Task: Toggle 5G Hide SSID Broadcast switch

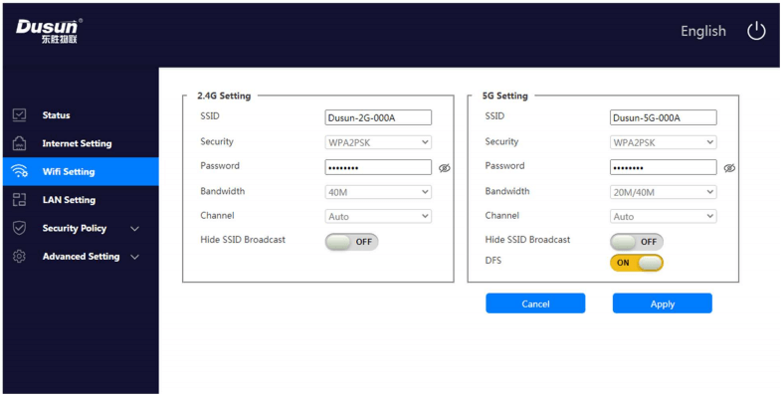Action: 637,242
